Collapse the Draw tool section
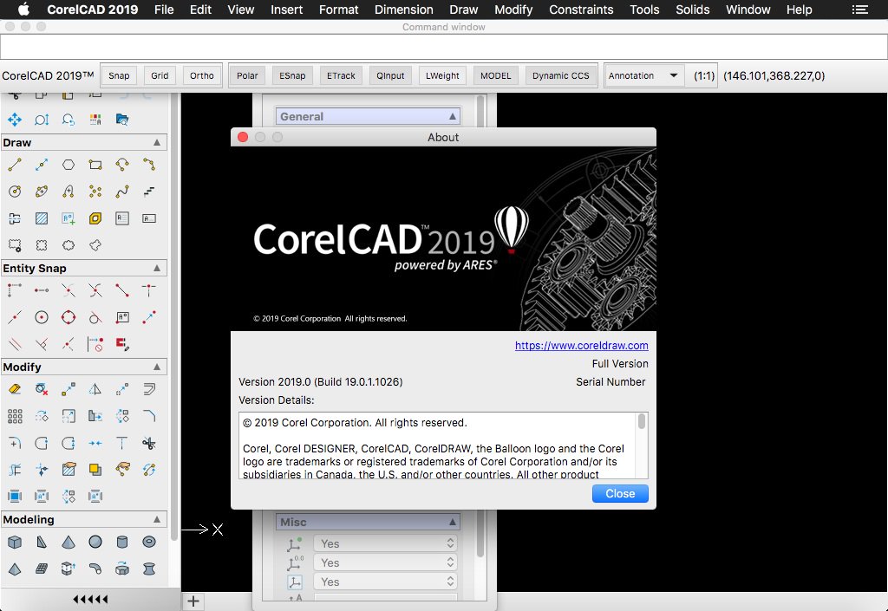888x611 pixels. point(157,142)
